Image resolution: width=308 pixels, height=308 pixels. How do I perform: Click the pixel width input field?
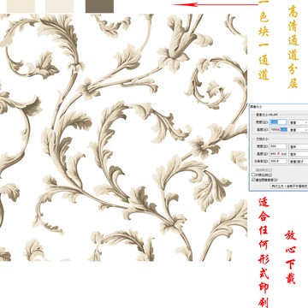click(x=278, y=122)
